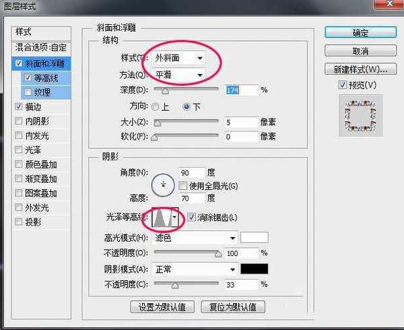Enable the 内阴影 checkbox
This screenshot has height=330, width=404.
pos(19,121)
